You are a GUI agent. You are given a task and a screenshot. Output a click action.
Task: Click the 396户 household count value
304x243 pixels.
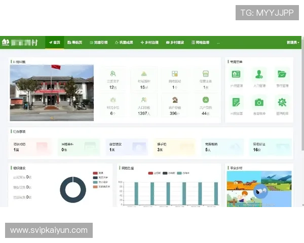pos(175,113)
